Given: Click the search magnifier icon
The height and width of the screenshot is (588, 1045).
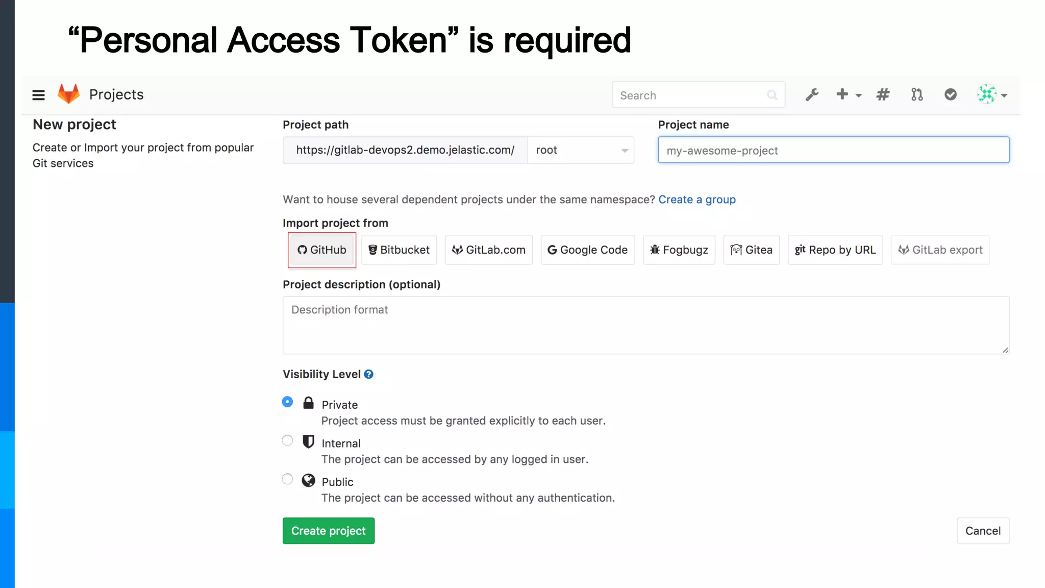Looking at the screenshot, I should [772, 95].
